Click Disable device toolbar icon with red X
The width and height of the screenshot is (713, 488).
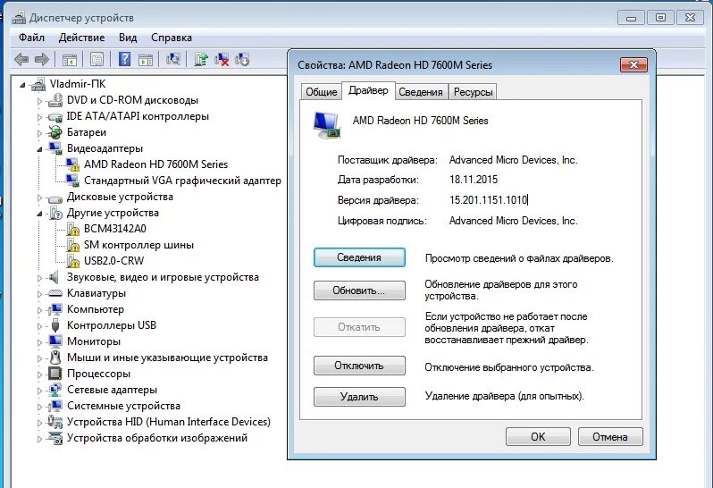click(x=222, y=59)
